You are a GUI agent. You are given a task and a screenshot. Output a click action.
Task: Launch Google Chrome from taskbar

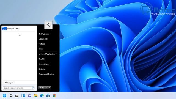(54, 96)
